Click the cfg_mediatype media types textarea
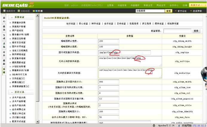Viewport: 207px width, 127px height. (x=130, y=73)
